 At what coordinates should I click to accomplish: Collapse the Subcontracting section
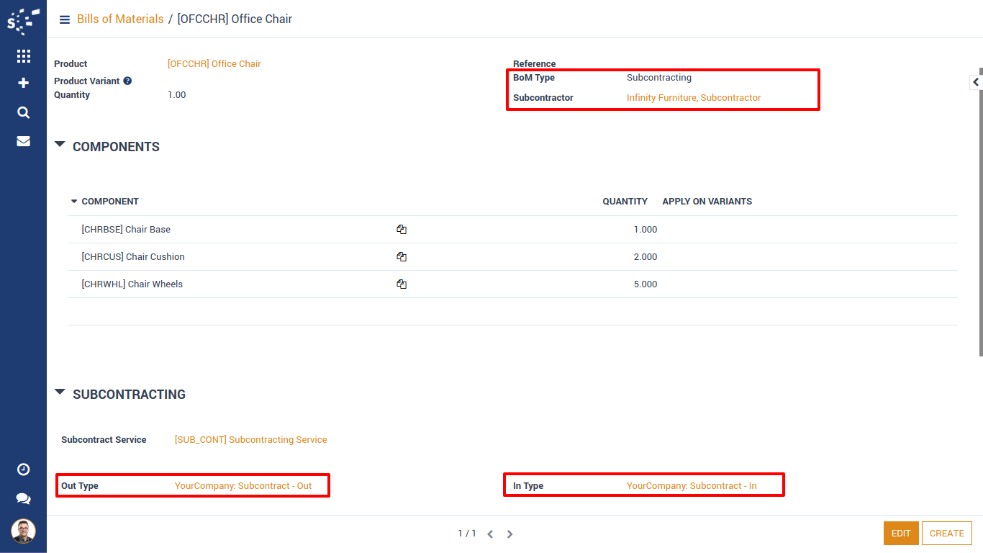[60, 393]
